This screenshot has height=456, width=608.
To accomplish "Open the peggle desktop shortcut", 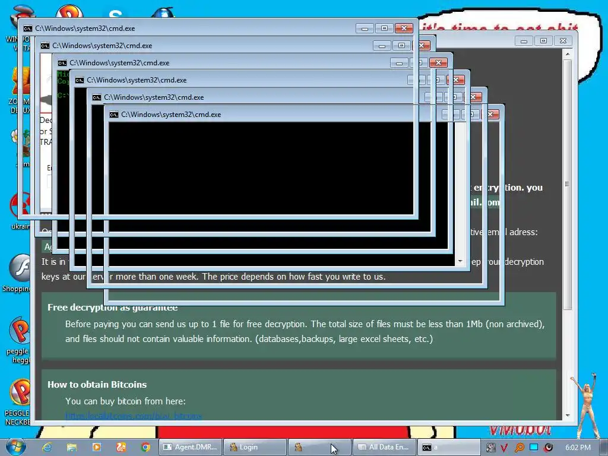I will point(18,340).
